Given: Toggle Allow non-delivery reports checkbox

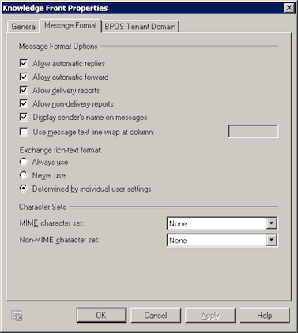Looking at the screenshot, I should pyautogui.click(x=24, y=103).
